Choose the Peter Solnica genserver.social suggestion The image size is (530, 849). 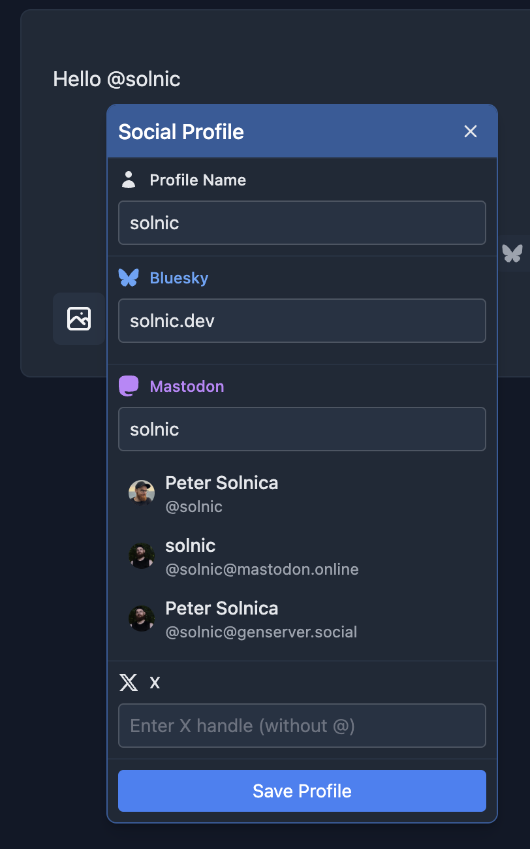click(x=261, y=619)
